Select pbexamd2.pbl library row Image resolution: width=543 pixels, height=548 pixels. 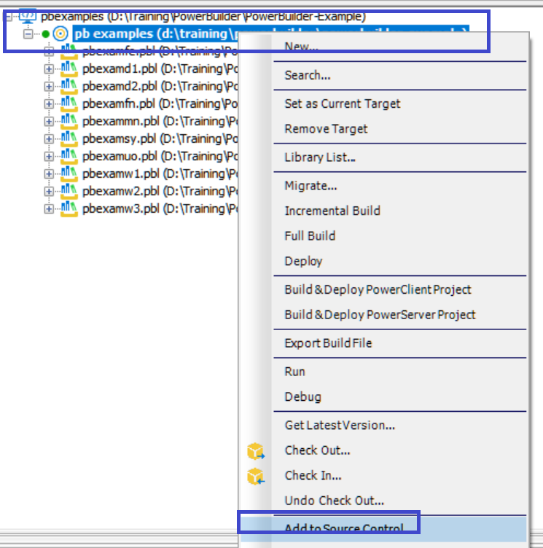pos(160,86)
